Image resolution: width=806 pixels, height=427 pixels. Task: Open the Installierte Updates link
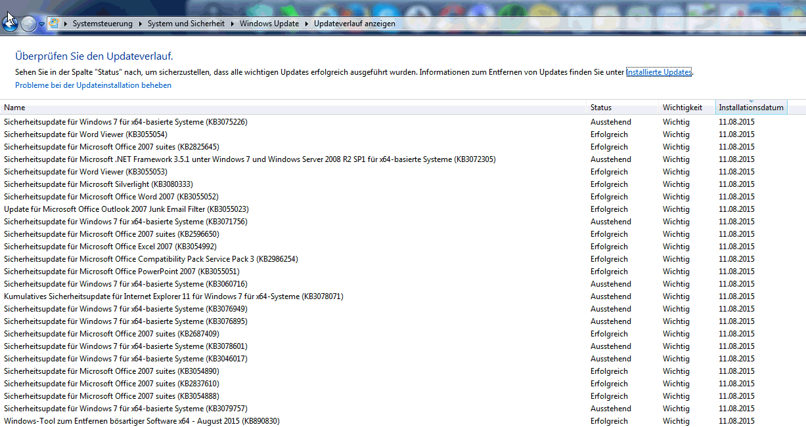[x=658, y=72]
